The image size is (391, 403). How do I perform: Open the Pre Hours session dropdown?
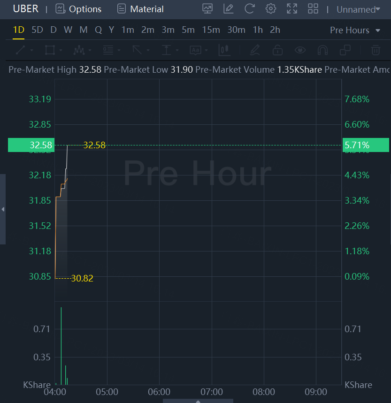click(x=355, y=30)
